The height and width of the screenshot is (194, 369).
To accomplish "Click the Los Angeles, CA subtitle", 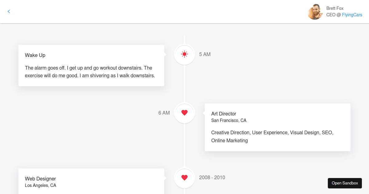I will click(40, 185).
